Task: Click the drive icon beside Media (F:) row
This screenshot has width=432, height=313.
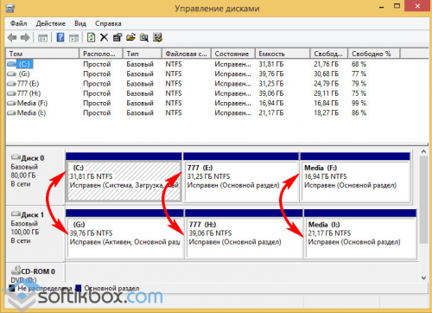Action: 12,103
